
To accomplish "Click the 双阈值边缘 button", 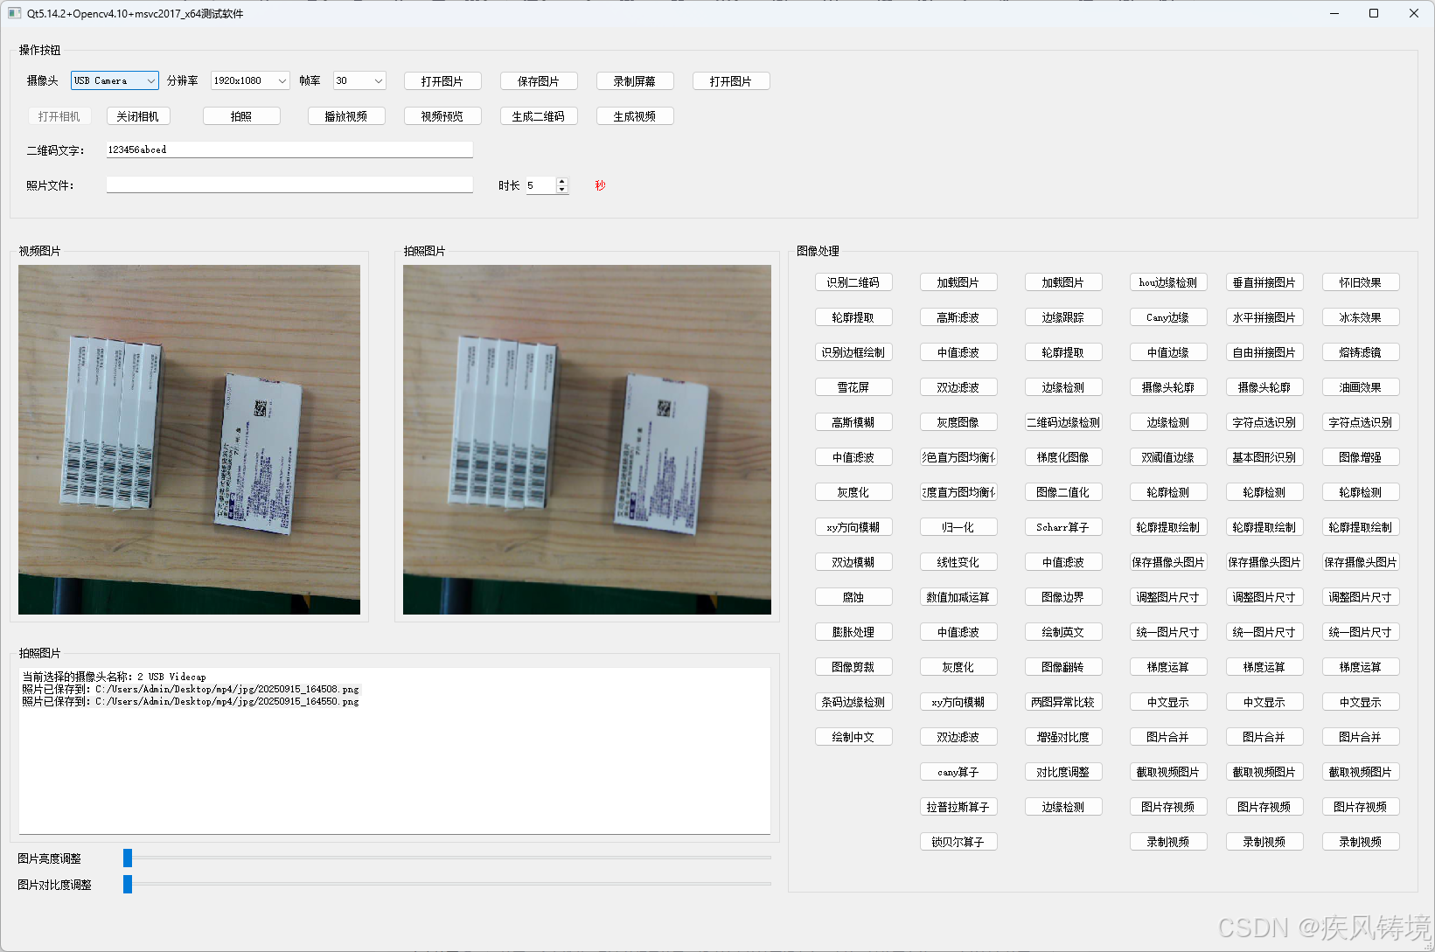I will click(1168, 457).
